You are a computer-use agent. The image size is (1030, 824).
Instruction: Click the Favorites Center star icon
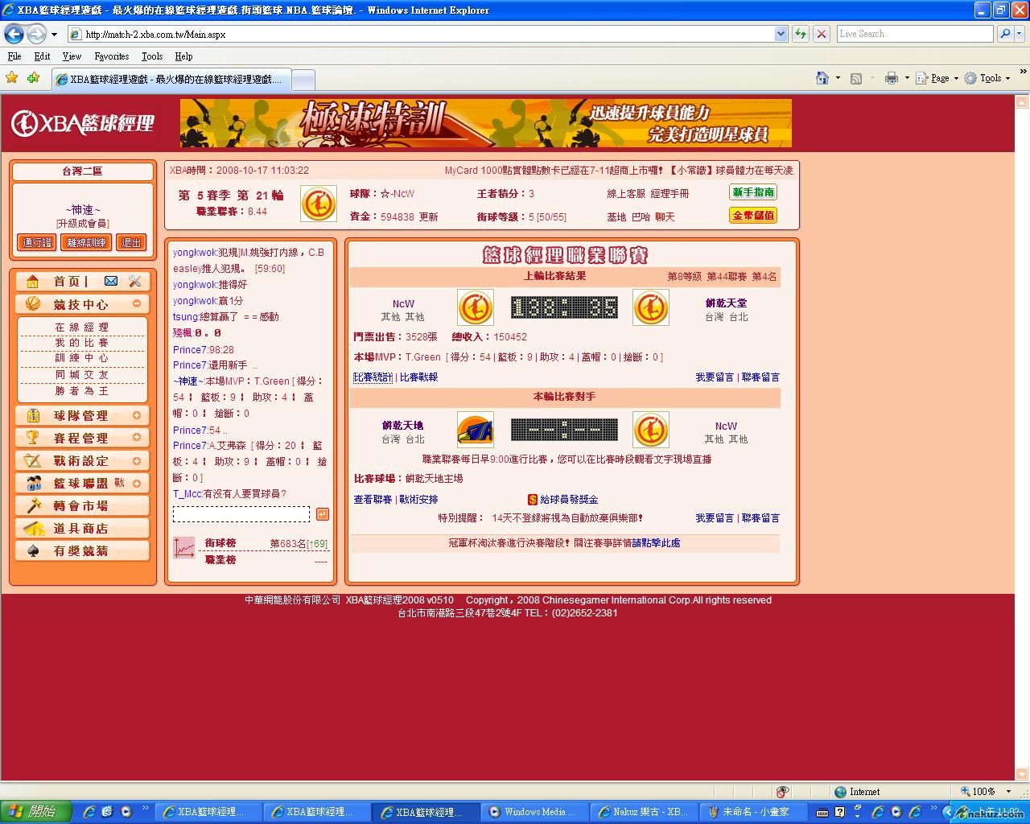[11, 78]
